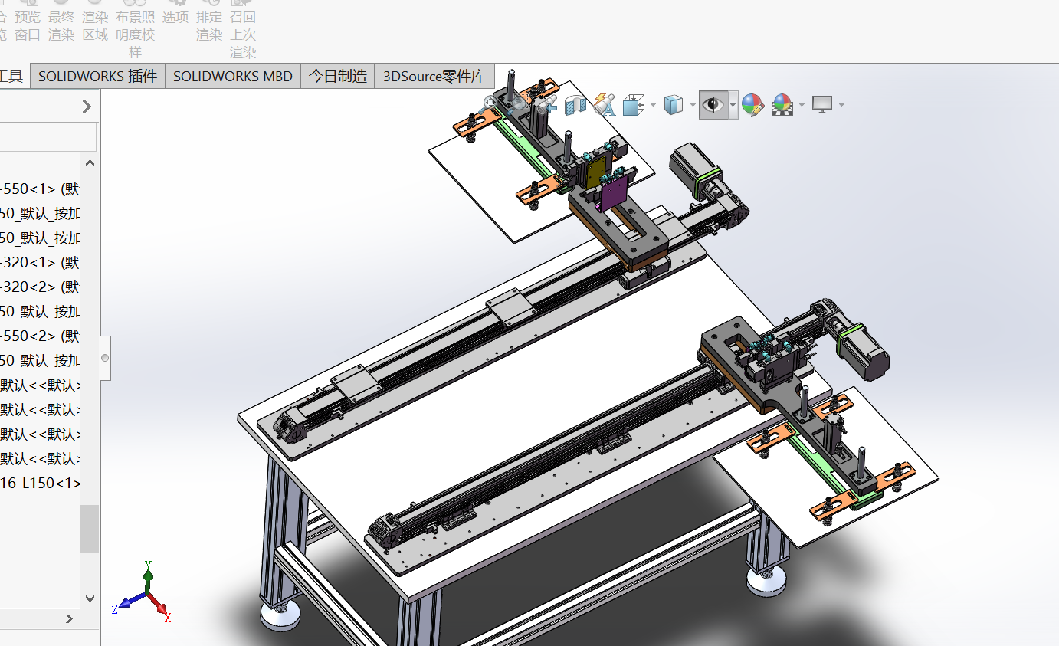Open the Section View tool
The width and height of the screenshot is (1059, 646).
coord(575,104)
